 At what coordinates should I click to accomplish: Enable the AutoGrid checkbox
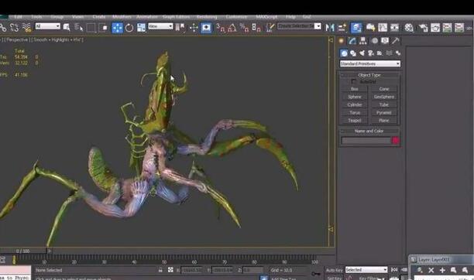354,81
